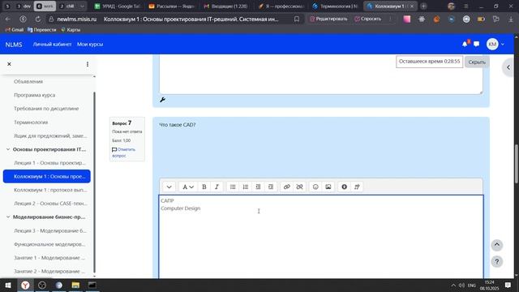
Task: Hide the remaining time with Скрыть button
Action: (x=477, y=62)
